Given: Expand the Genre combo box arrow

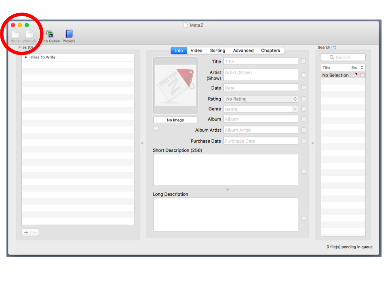Looking at the screenshot, I should (x=295, y=109).
